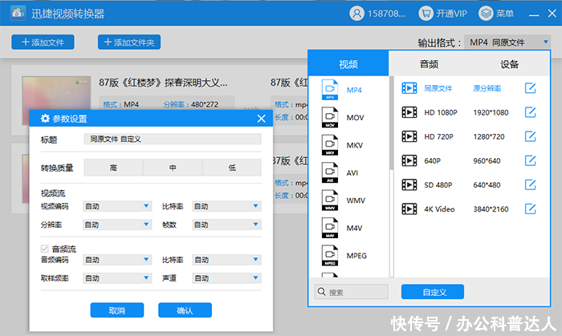
Task: Switch to the 音频 tab
Action: click(429, 64)
